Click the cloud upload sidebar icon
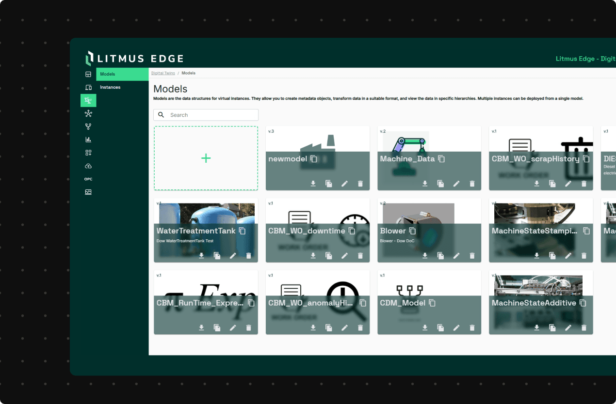This screenshot has height=404, width=616. [88, 166]
